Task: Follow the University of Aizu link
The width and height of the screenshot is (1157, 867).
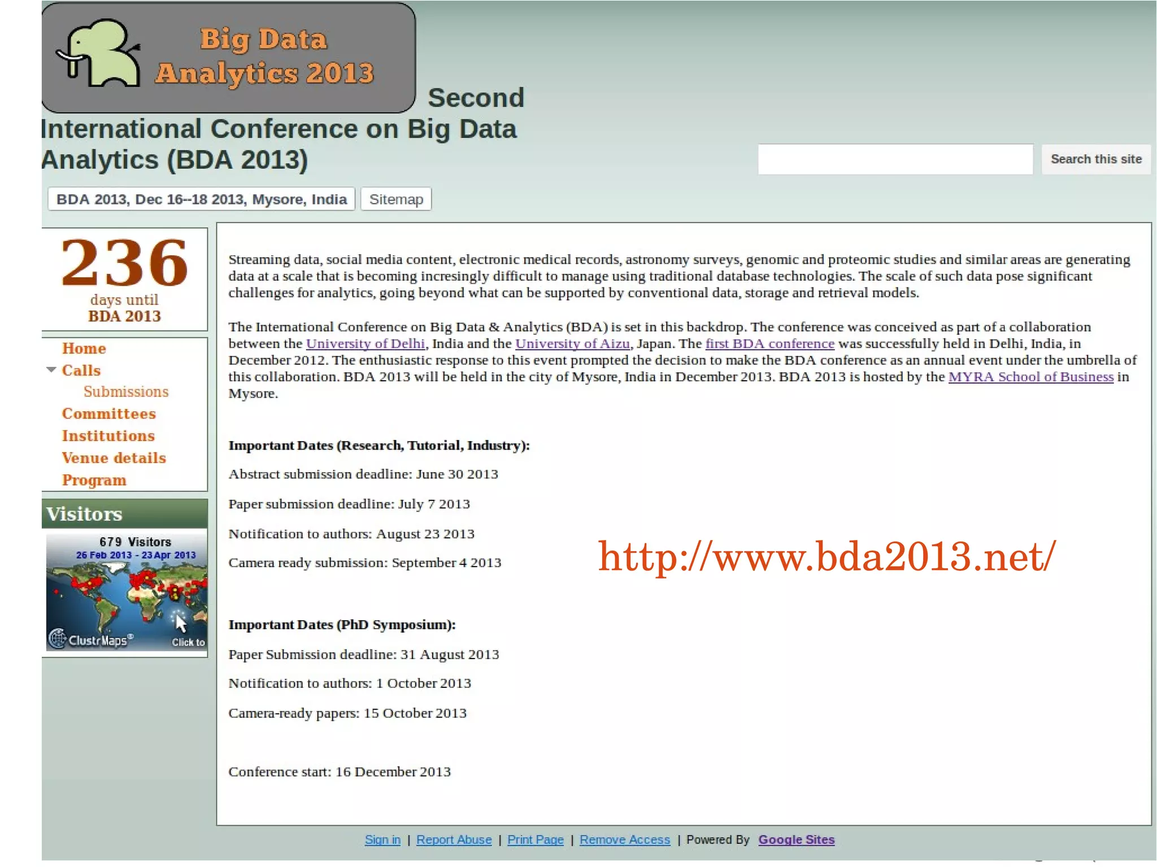Action: [572, 343]
